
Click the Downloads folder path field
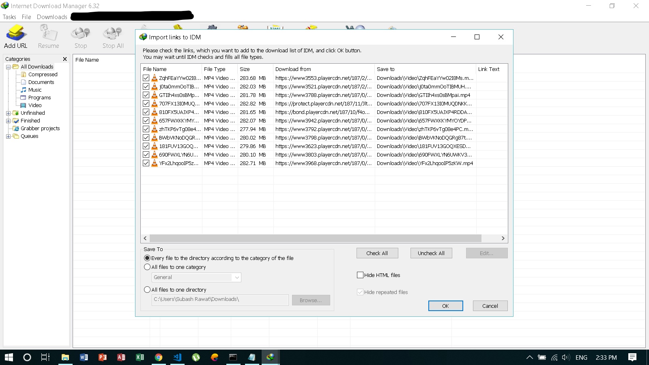pos(219,300)
